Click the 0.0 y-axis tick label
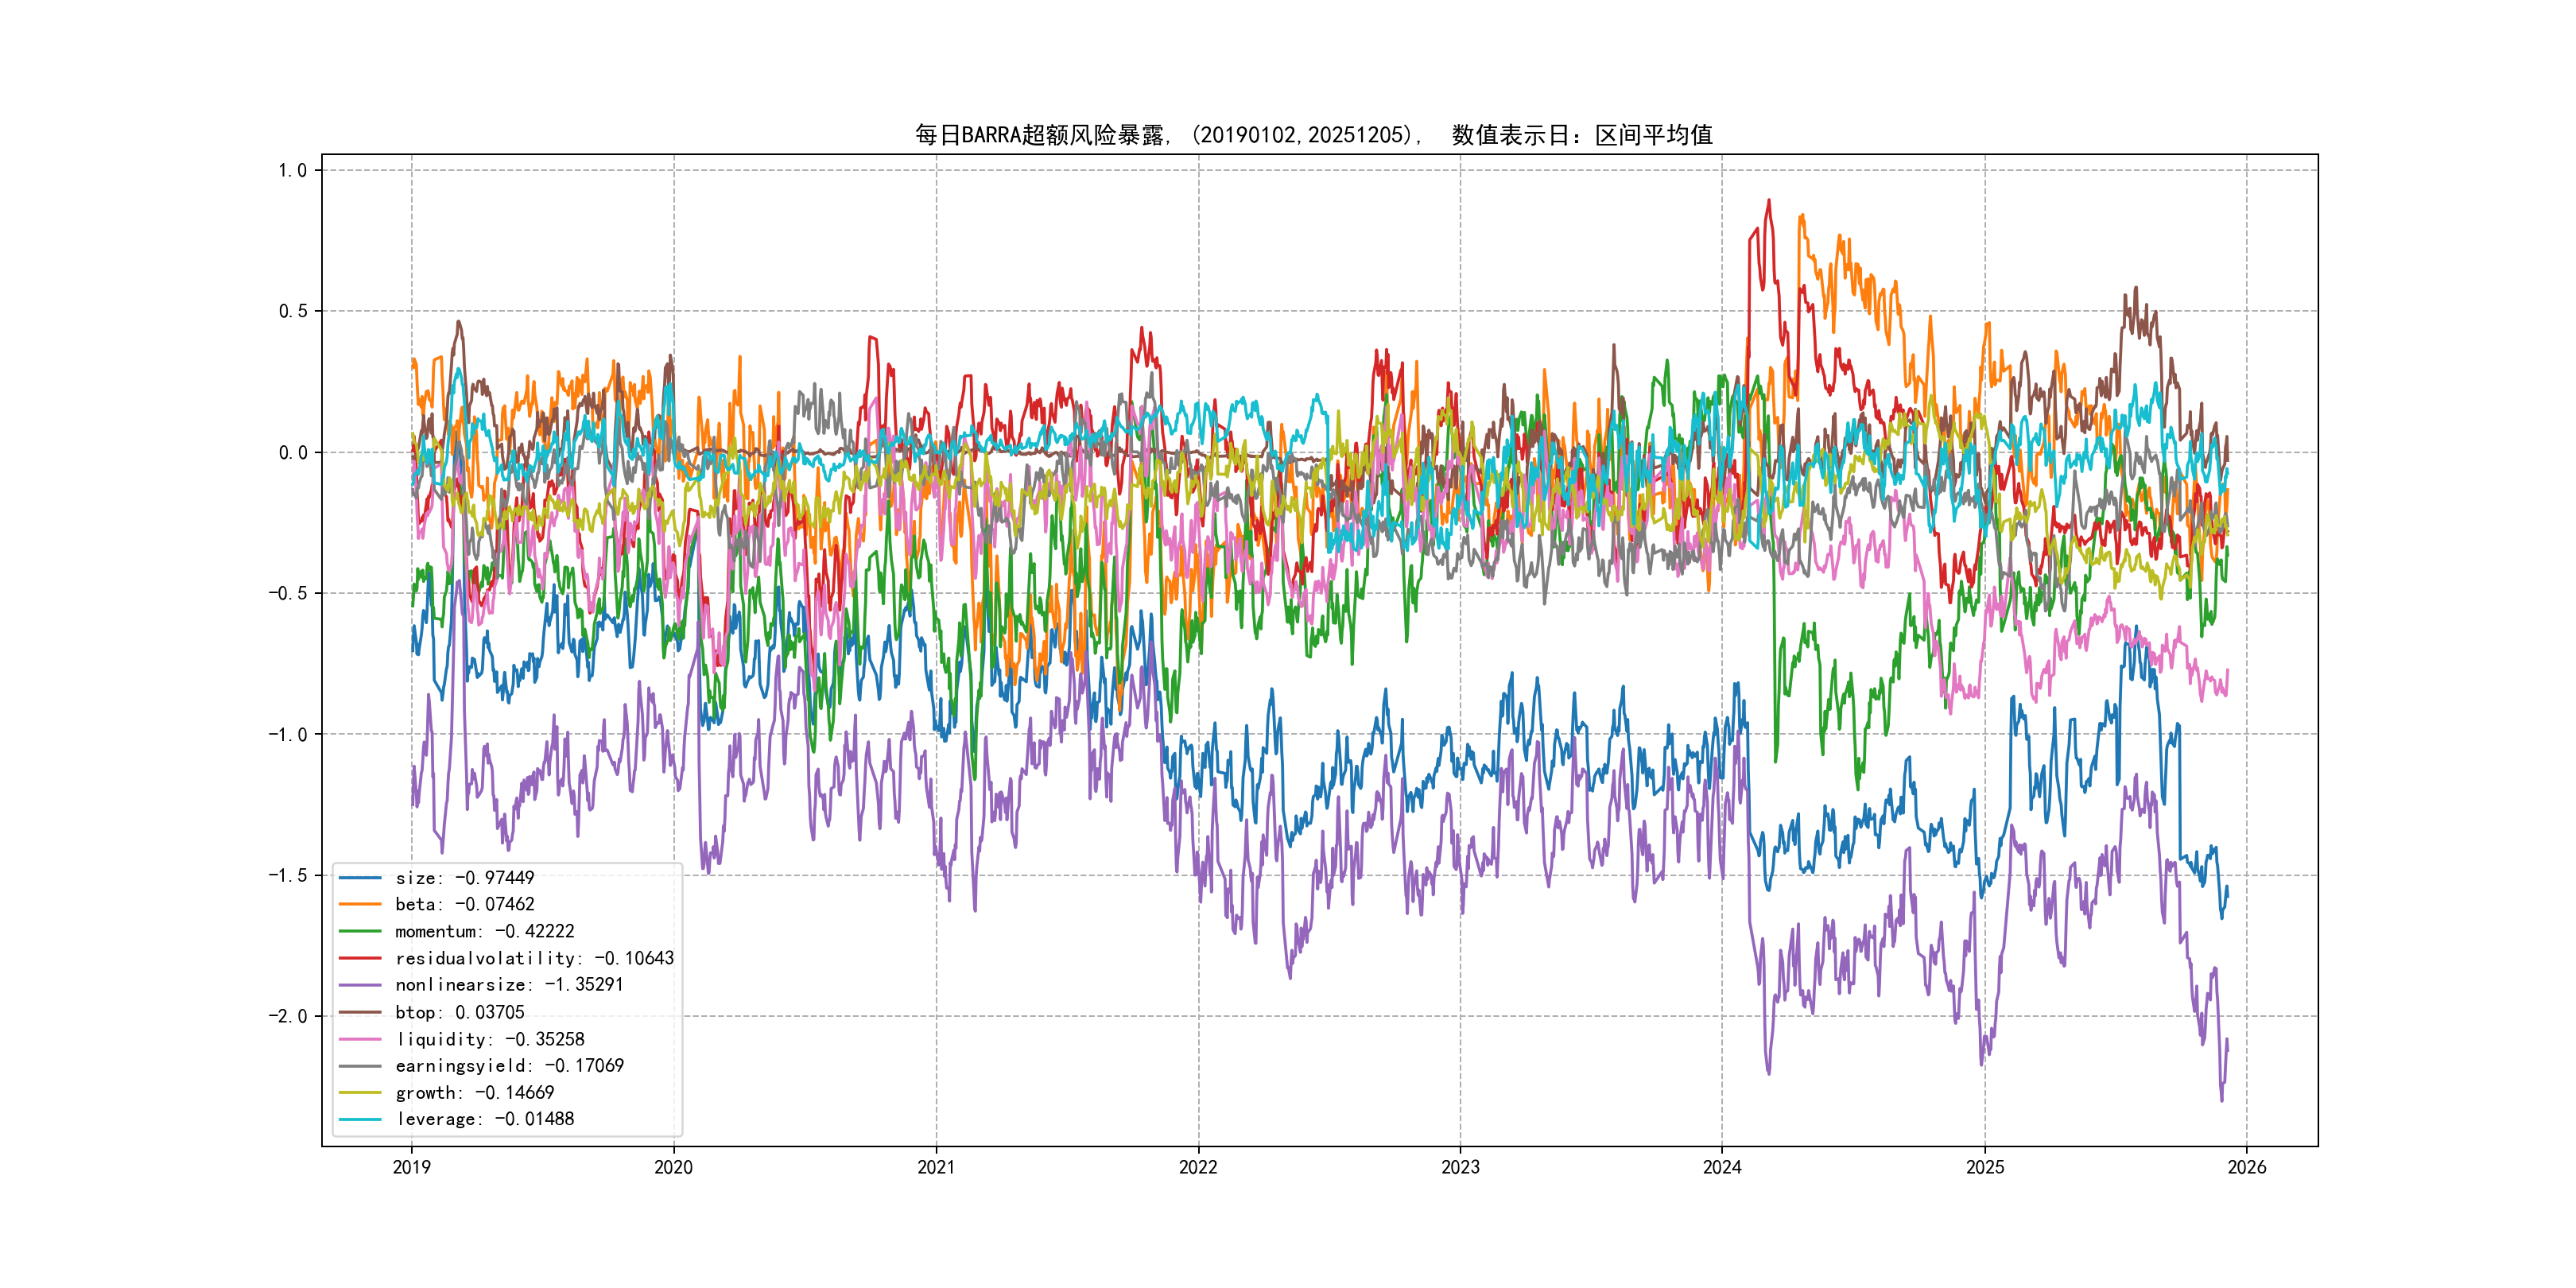The image size is (2576, 1288). (292, 452)
